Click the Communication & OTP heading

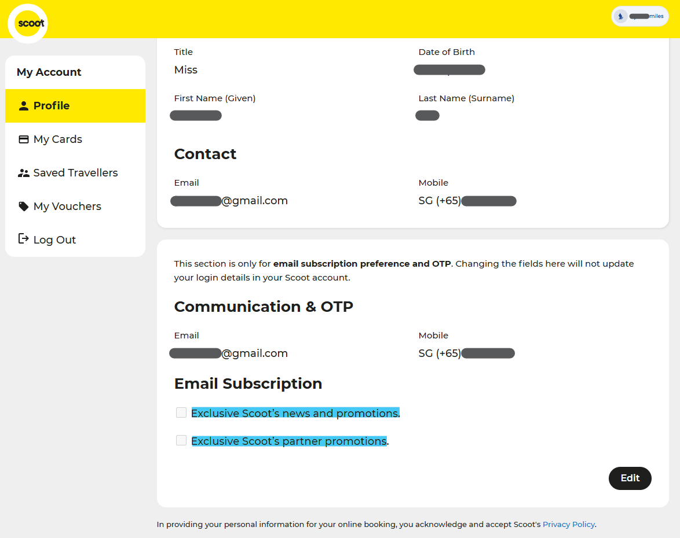(264, 307)
